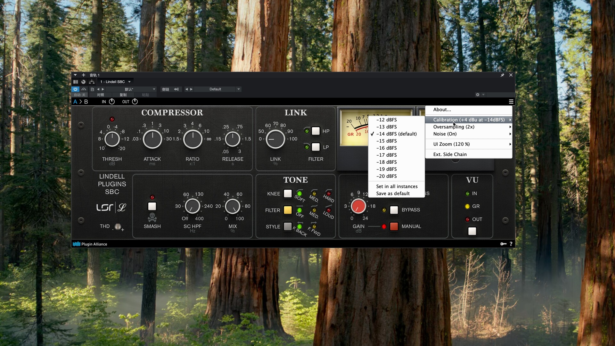Adjust the red GAIN knob
This screenshot has height=346, width=615.
(358, 206)
